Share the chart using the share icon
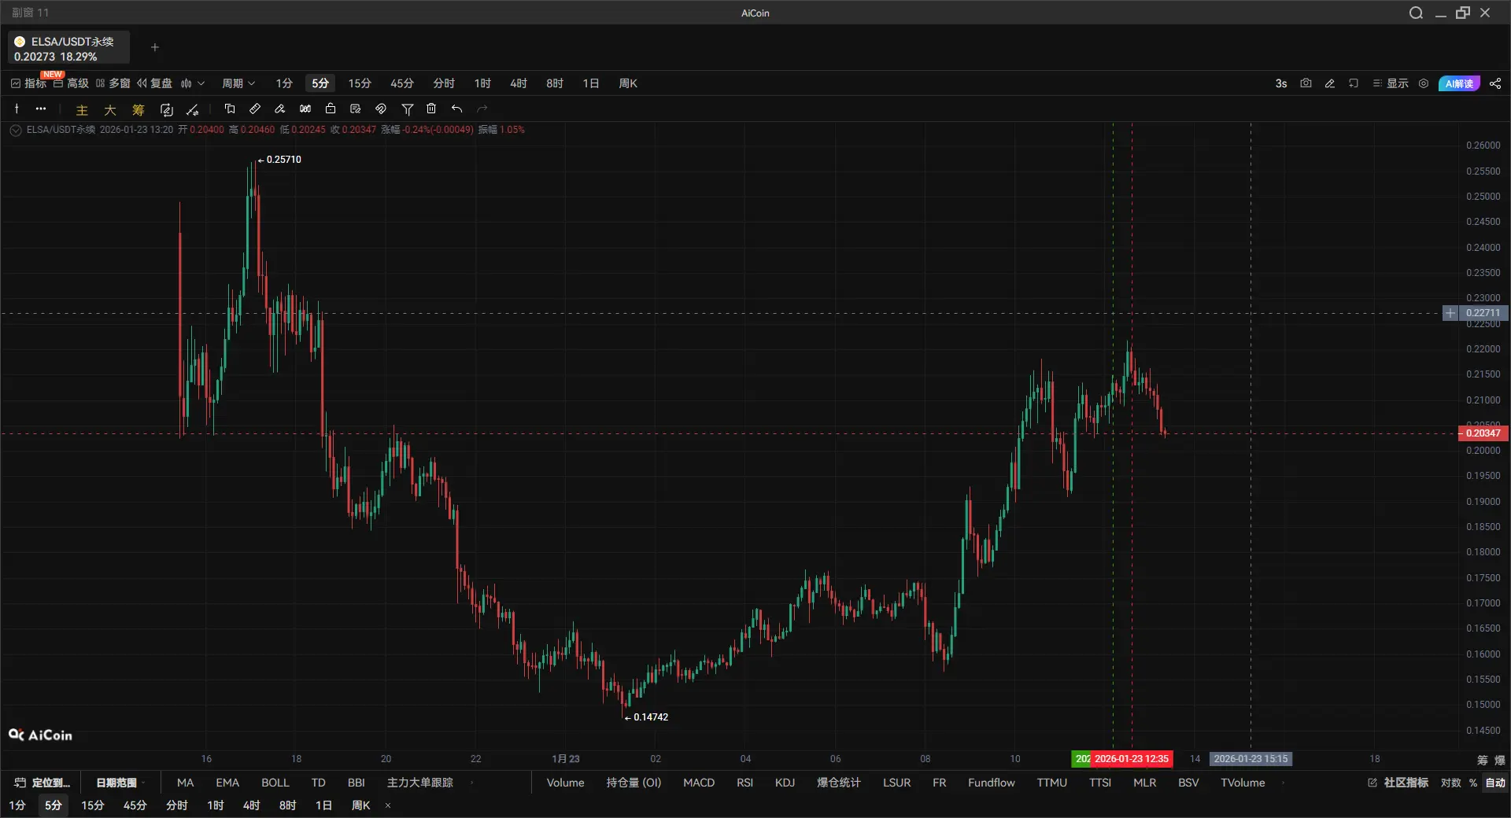The image size is (1511, 818). click(1495, 83)
